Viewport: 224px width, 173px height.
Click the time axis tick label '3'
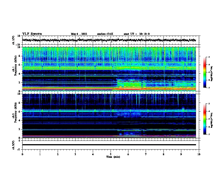[x=75, y=154]
